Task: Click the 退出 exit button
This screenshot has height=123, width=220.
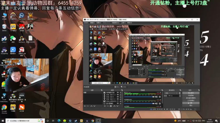Action: [191, 106]
